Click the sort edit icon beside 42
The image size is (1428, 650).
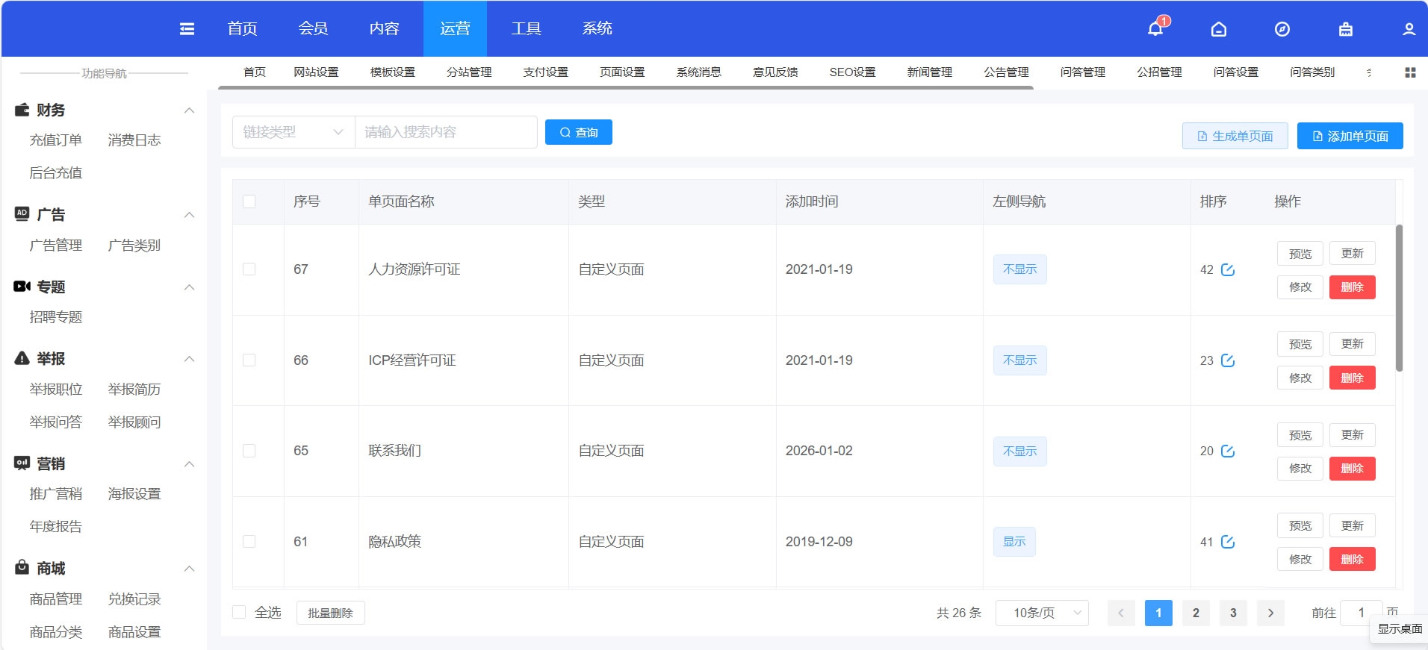tap(1228, 269)
